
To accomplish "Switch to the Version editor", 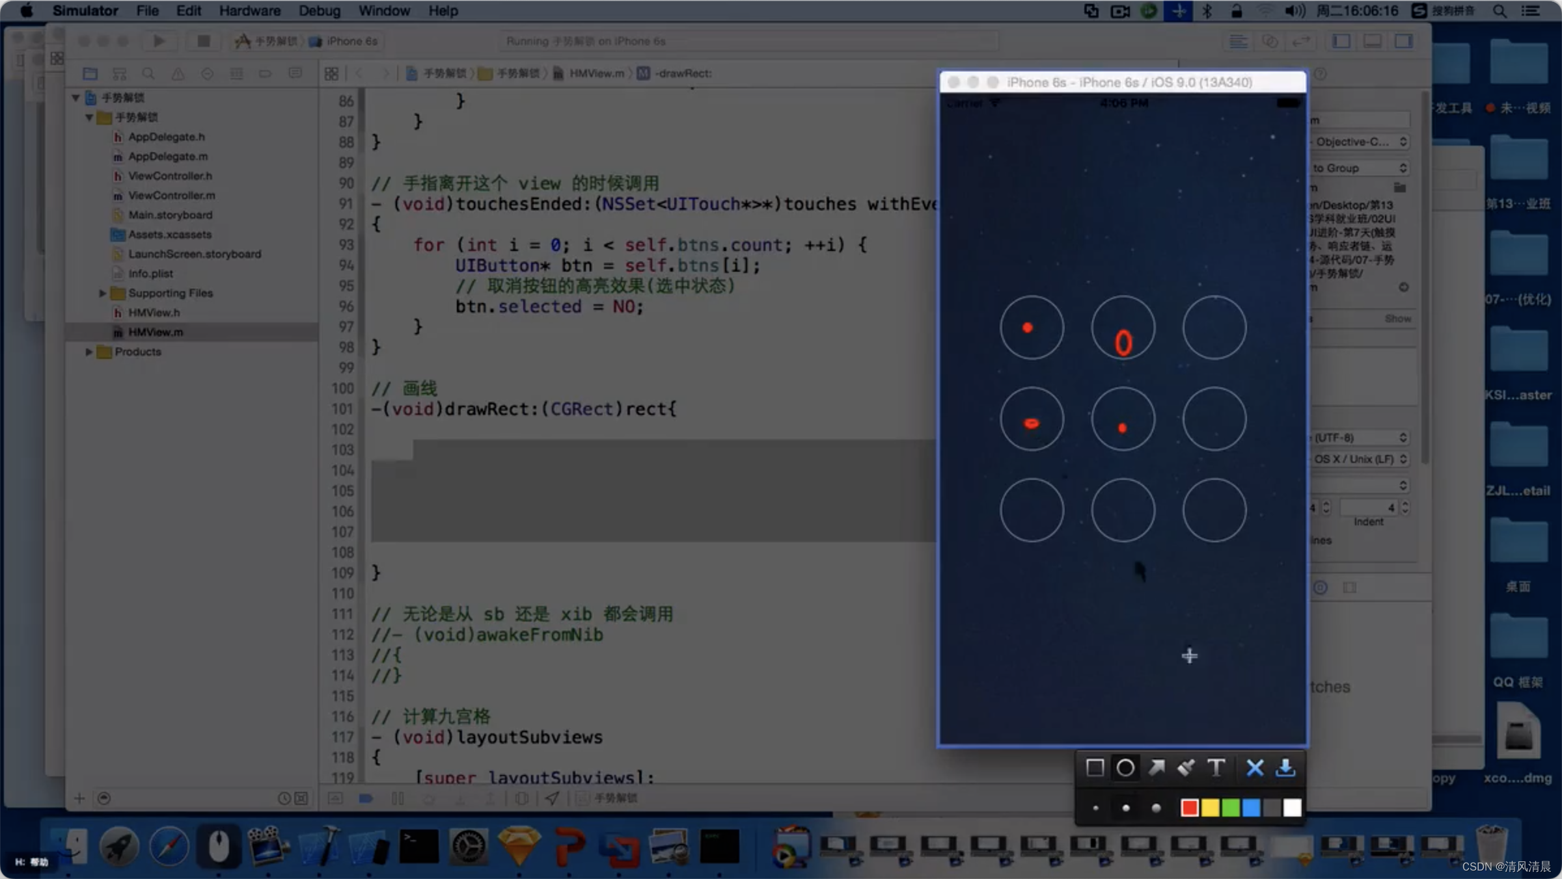I will pyautogui.click(x=1300, y=41).
